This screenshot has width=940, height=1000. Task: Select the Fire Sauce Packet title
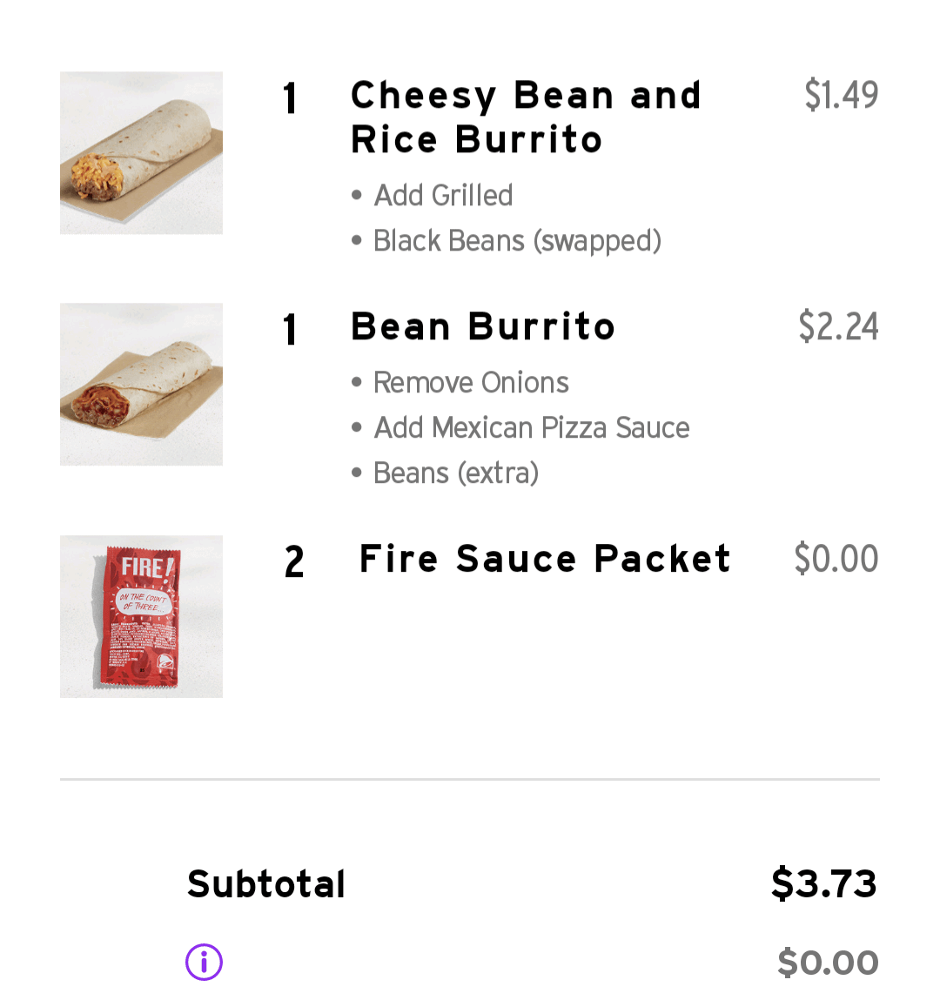545,559
